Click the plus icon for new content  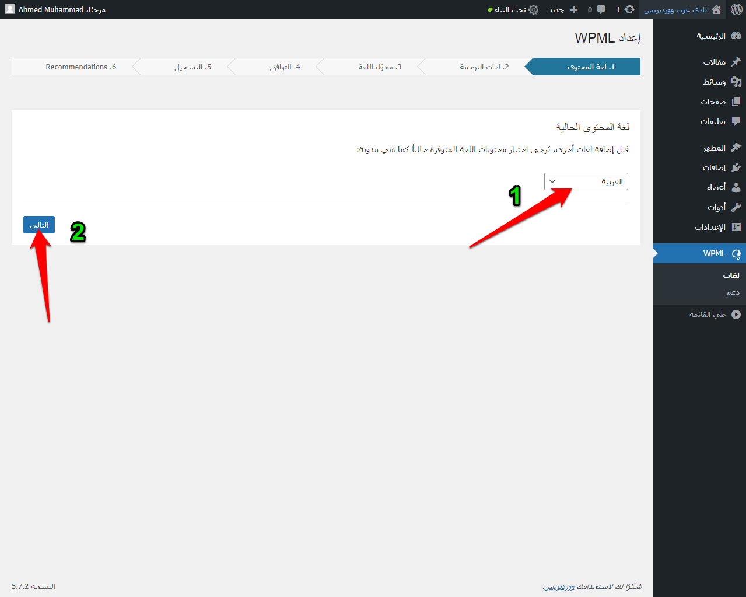[573, 9]
